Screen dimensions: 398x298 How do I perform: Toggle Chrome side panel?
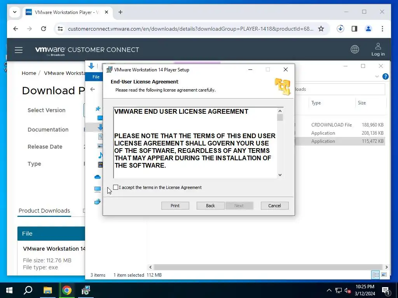(x=354, y=29)
